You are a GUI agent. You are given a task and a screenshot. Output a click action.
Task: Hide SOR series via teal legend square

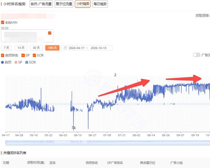coord(27,62)
